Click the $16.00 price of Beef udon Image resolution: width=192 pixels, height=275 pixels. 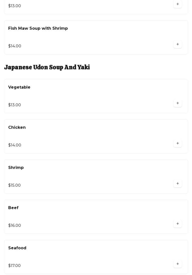click(x=14, y=226)
